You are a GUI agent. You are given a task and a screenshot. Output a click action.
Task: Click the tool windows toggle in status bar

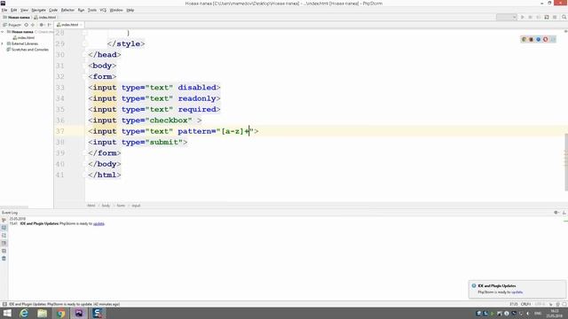coord(4,304)
